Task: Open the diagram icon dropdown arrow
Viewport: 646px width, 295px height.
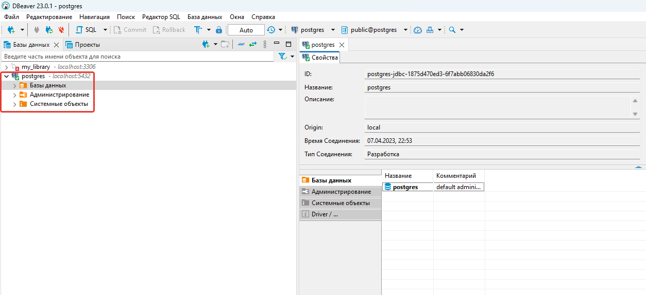Action: click(439, 30)
